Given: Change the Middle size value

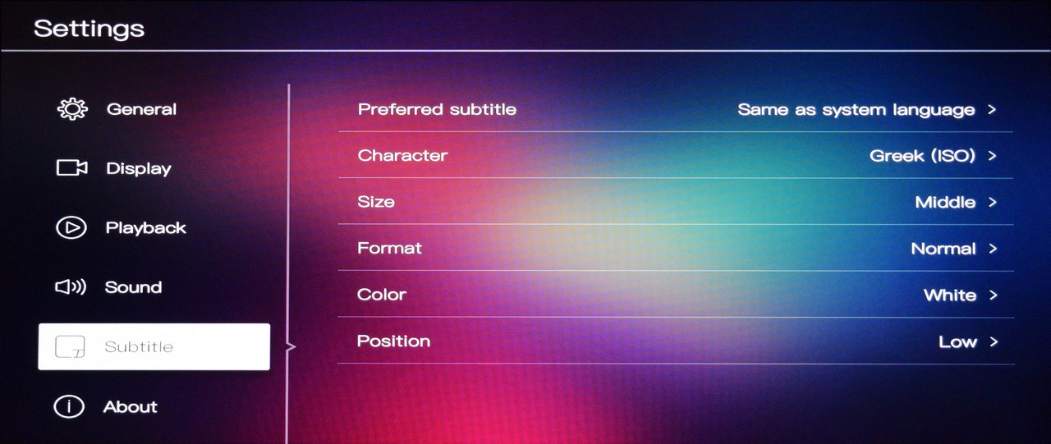Looking at the screenshot, I should (x=945, y=202).
